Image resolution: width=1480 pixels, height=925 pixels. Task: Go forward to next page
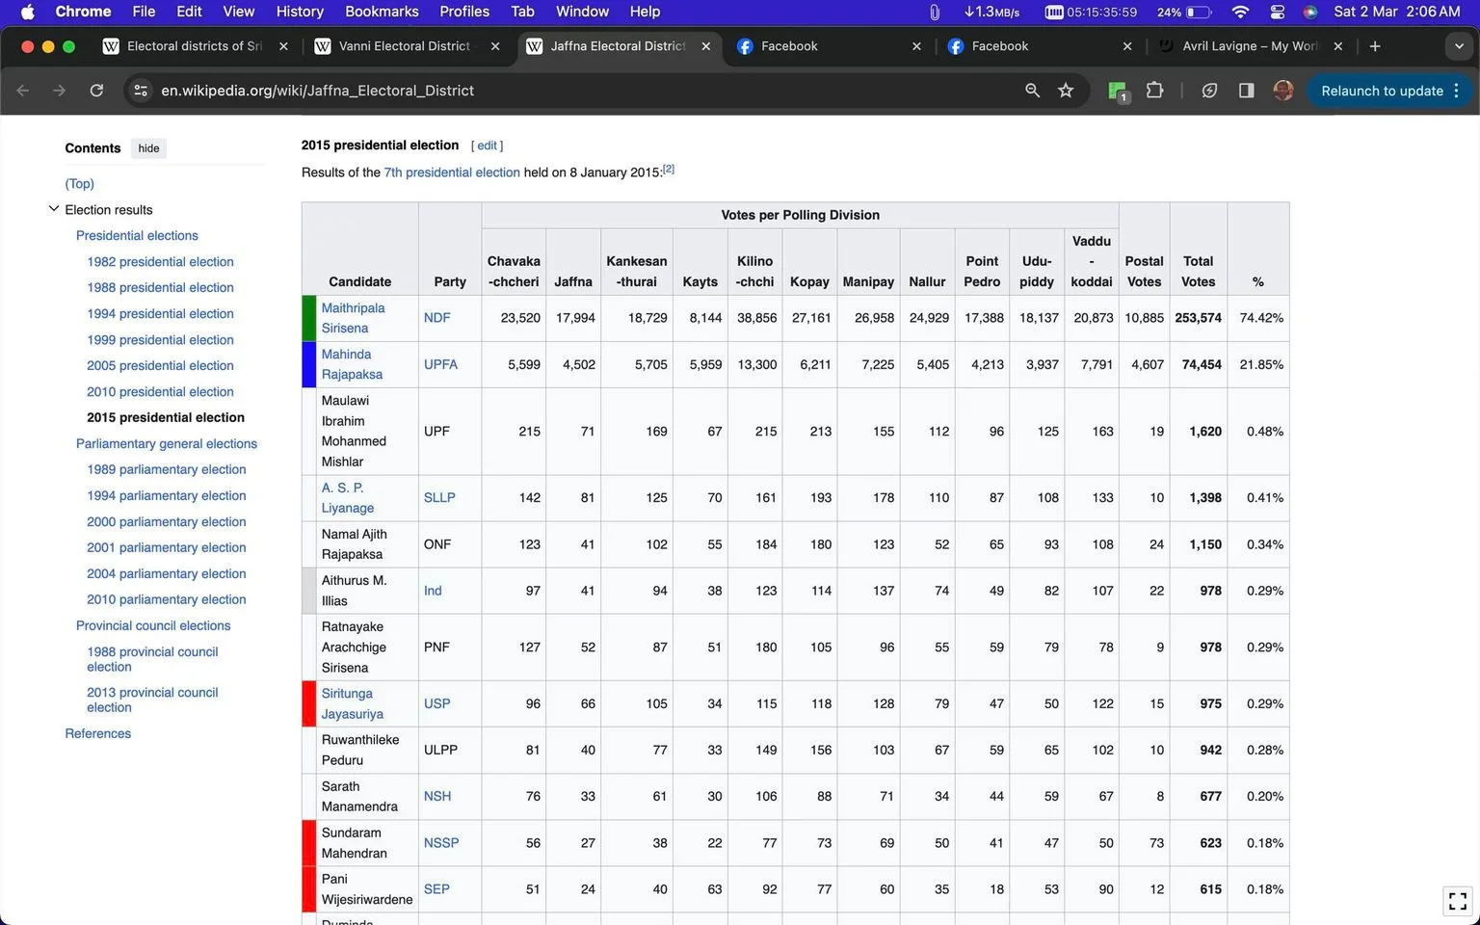[60, 91]
